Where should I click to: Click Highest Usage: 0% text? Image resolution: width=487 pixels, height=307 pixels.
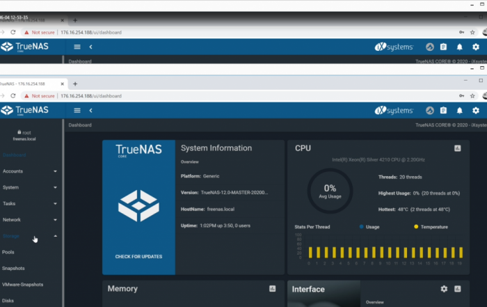coord(419,194)
